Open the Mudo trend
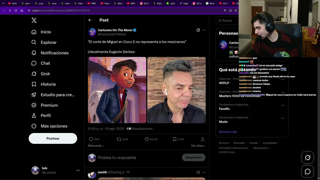Image resolution: width=320 pixels, height=180 pixels. pos(223,122)
